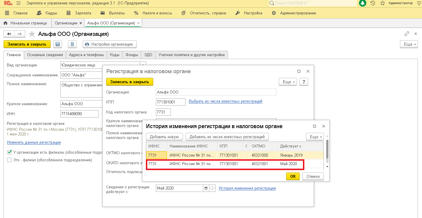Click the floppy disk save icon
The width and height of the screenshot is (422, 218).
tap(58, 44)
